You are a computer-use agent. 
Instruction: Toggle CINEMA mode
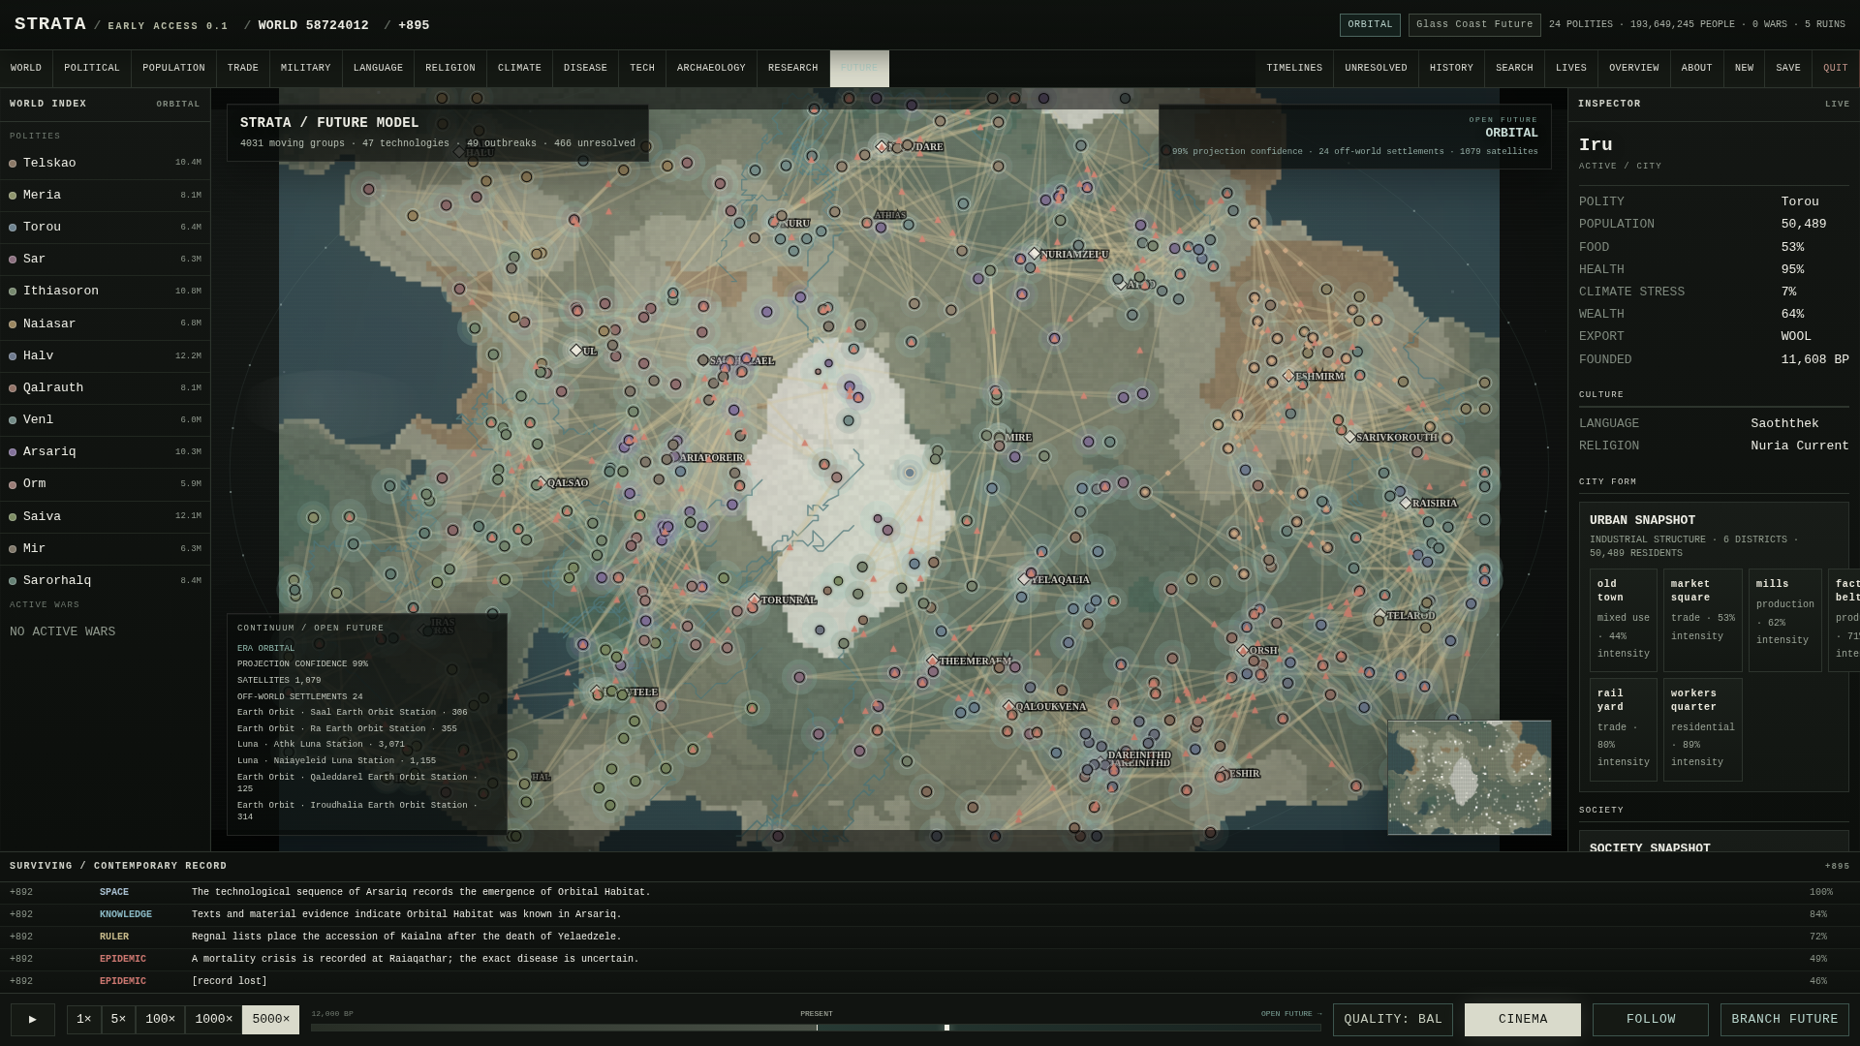1523,1019
